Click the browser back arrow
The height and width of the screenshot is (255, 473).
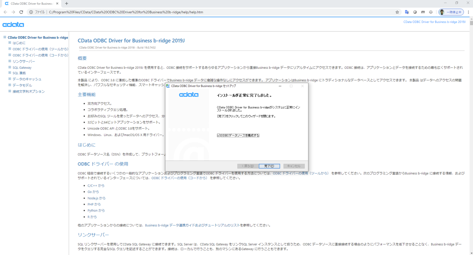[6, 12]
